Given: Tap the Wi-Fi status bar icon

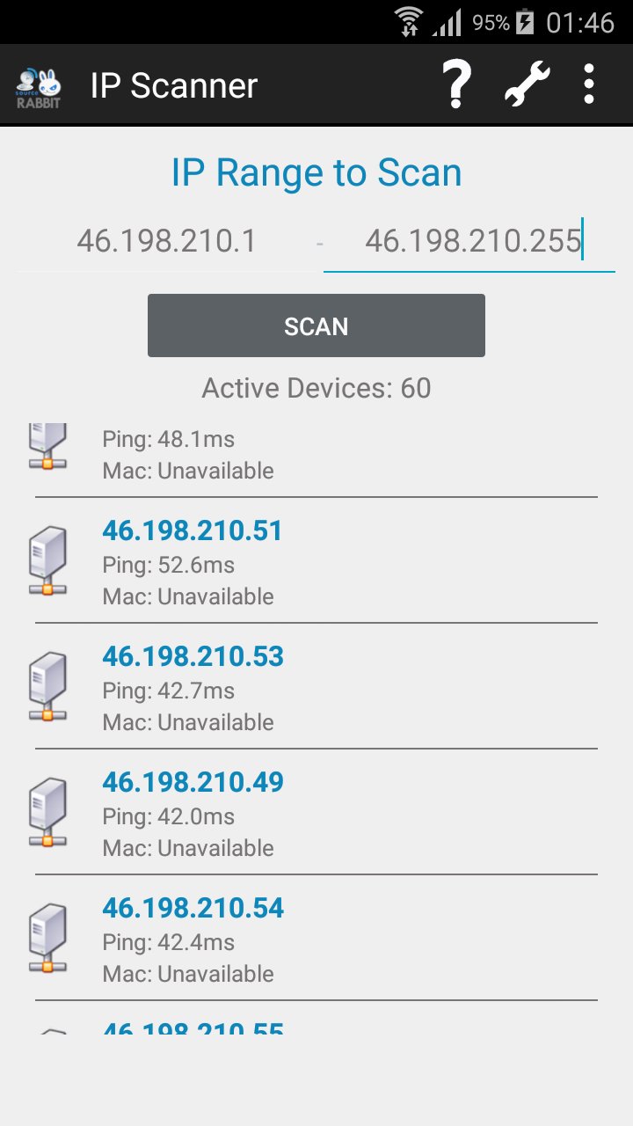Looking at the screenshot, I should click(x=409, y=22).
